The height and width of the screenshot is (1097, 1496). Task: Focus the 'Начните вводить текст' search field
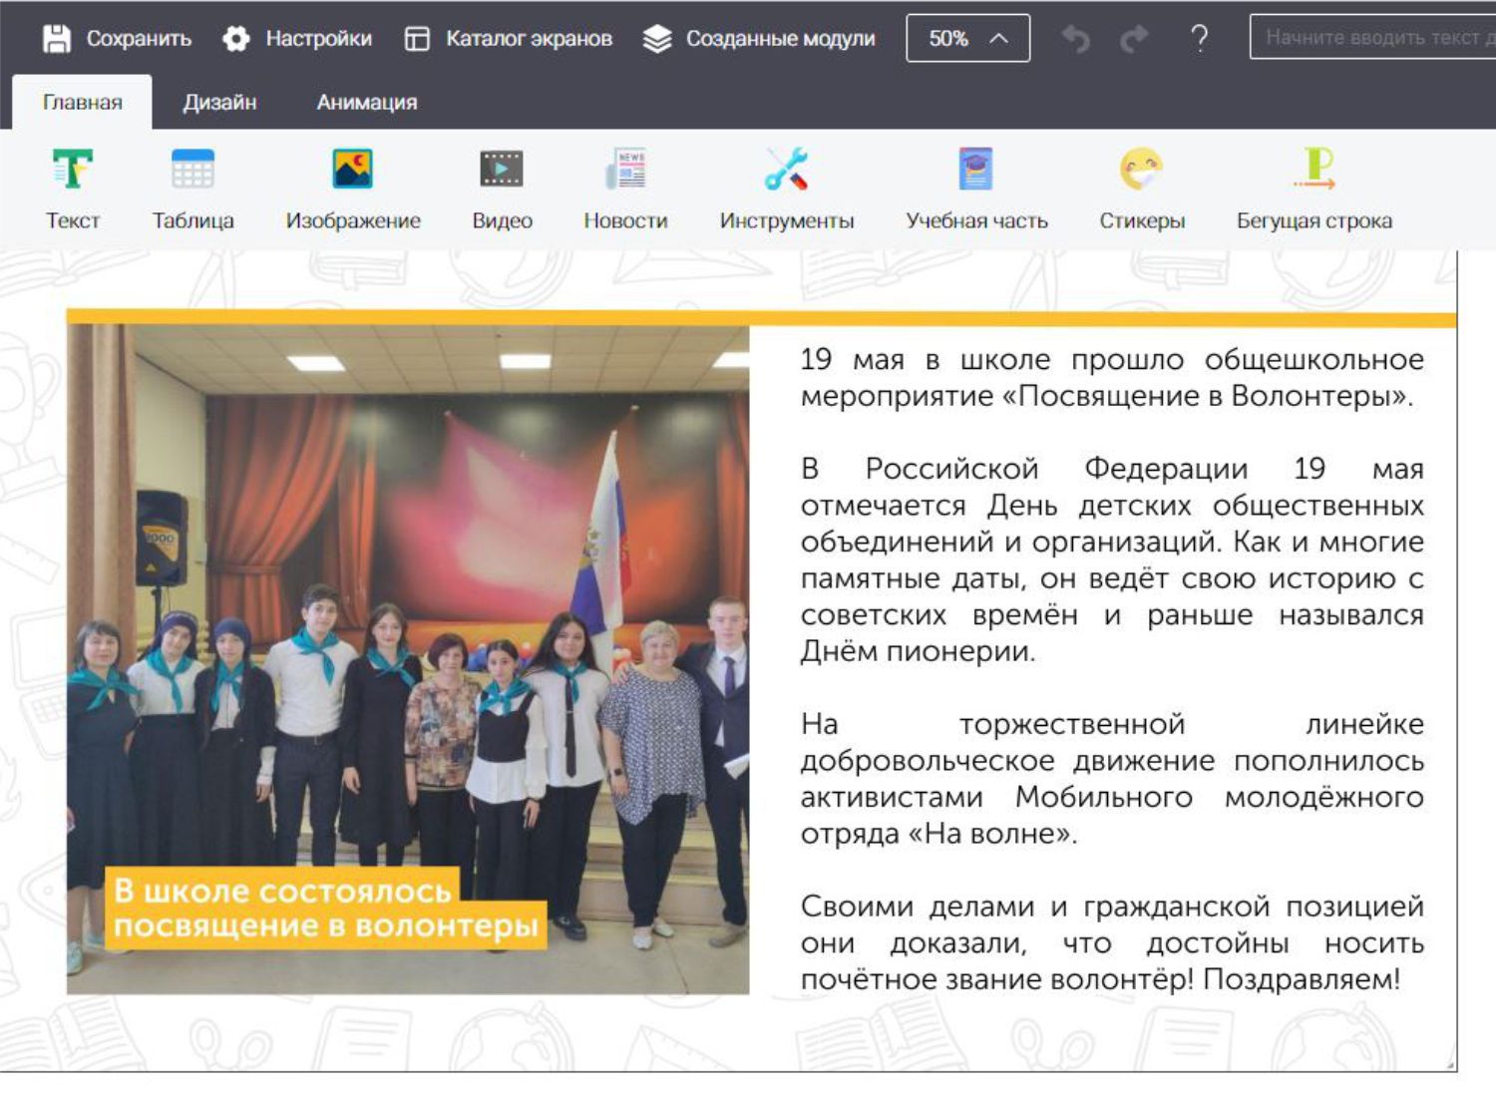tap(1372, 38)
